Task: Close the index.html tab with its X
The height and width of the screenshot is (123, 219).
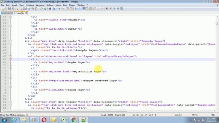Action: pyautogui.click(x=26, y=13)
